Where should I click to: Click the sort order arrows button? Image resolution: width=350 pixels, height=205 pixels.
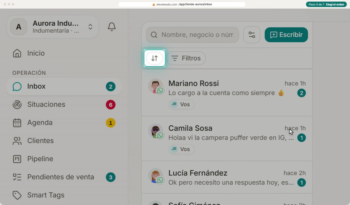pyautogui.click(x=154, y=58)
